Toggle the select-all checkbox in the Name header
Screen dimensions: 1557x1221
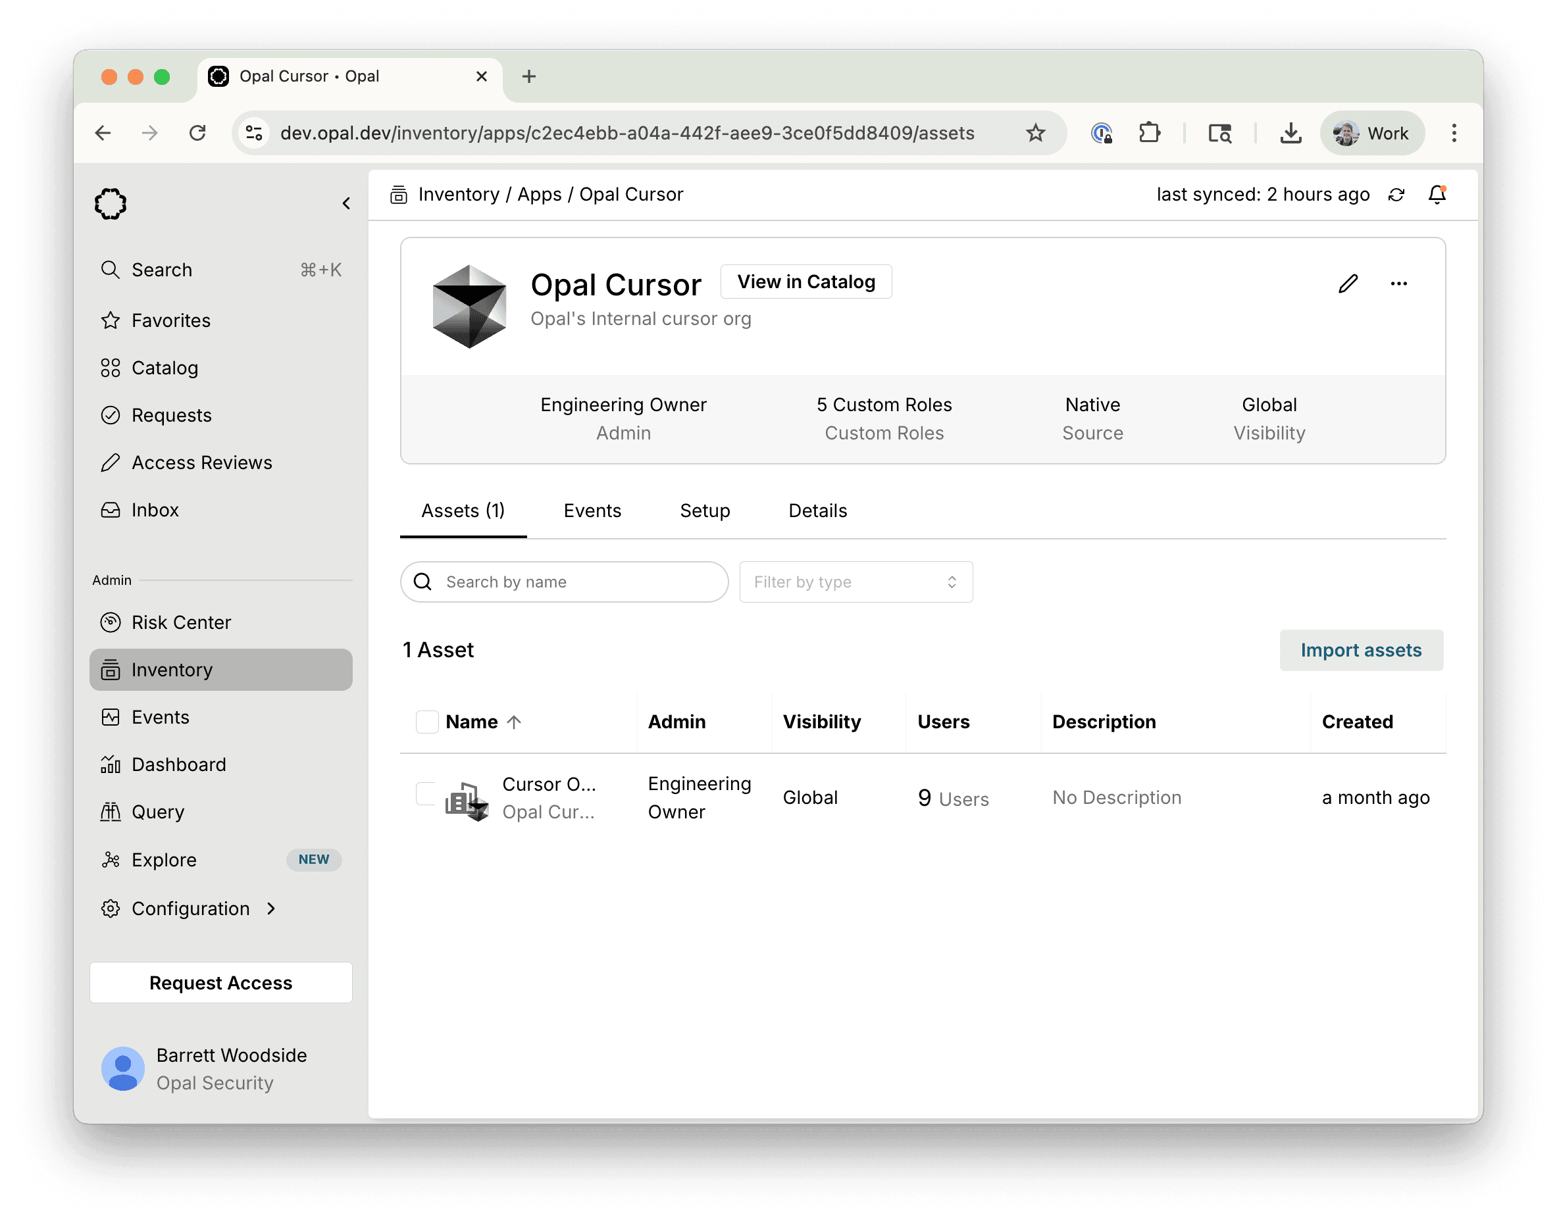tap(427, 721)
